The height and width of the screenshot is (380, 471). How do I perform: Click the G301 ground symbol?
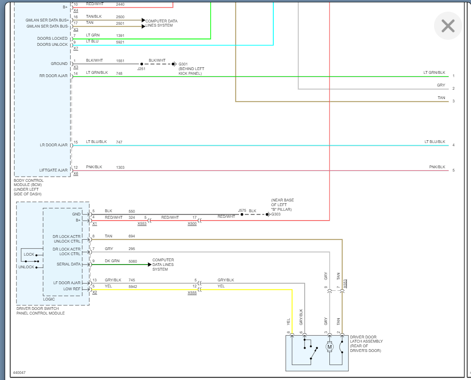(x=174, y=64)
